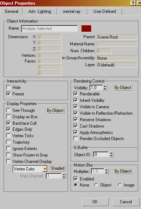Click the Dimensions X value field
The width and height of the screenshot is (141, 209).
click(x=50, y=37)
